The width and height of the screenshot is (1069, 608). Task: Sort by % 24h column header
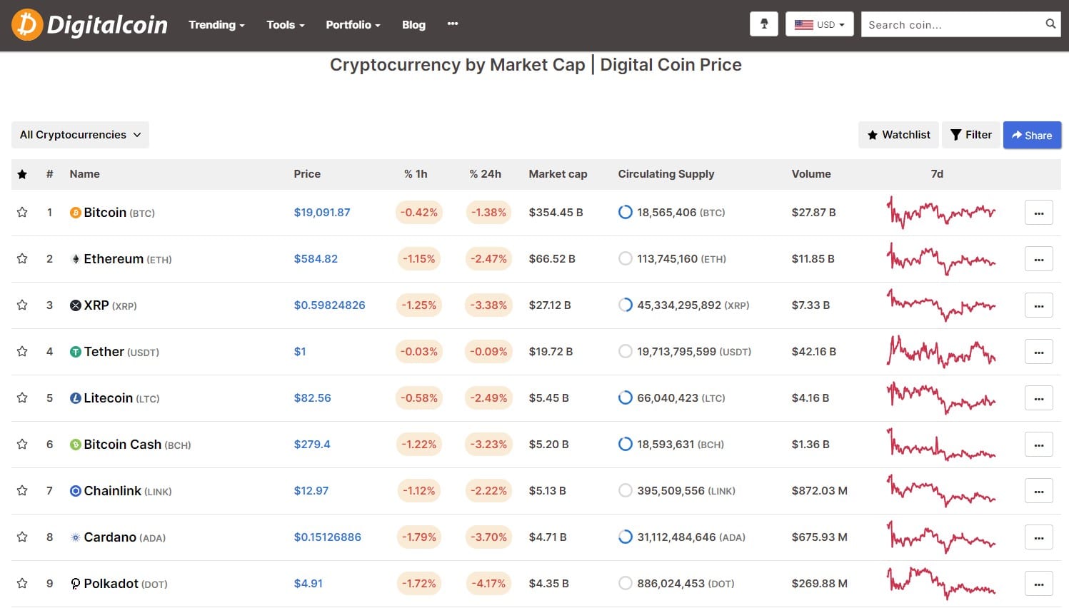[485, 174]
